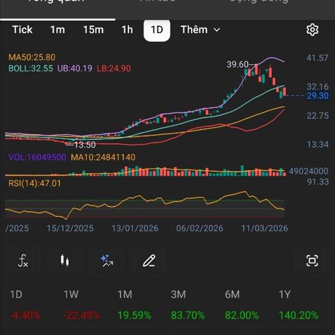Click the current price 29.30 axis label
This screenshot has width=335, height=335.
pyautogui.click(x=318, y=95)
